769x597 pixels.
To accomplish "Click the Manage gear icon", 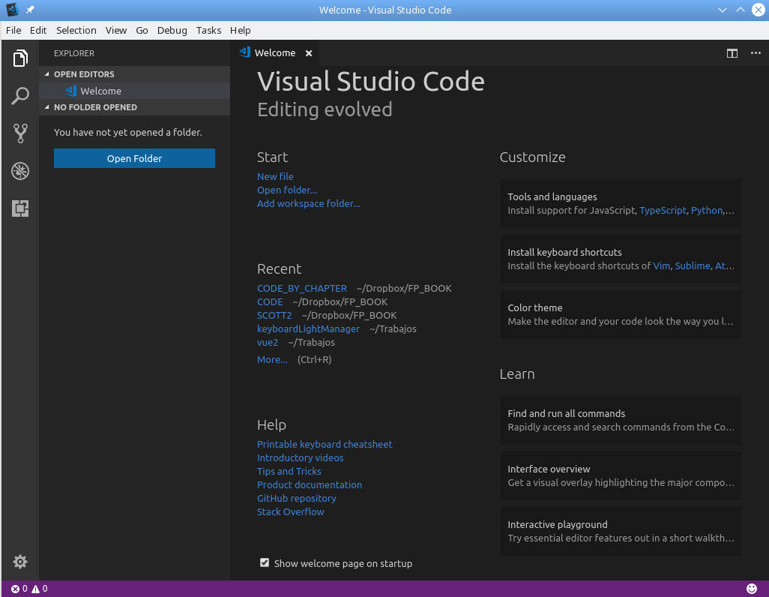I will (x=20, y=562).
